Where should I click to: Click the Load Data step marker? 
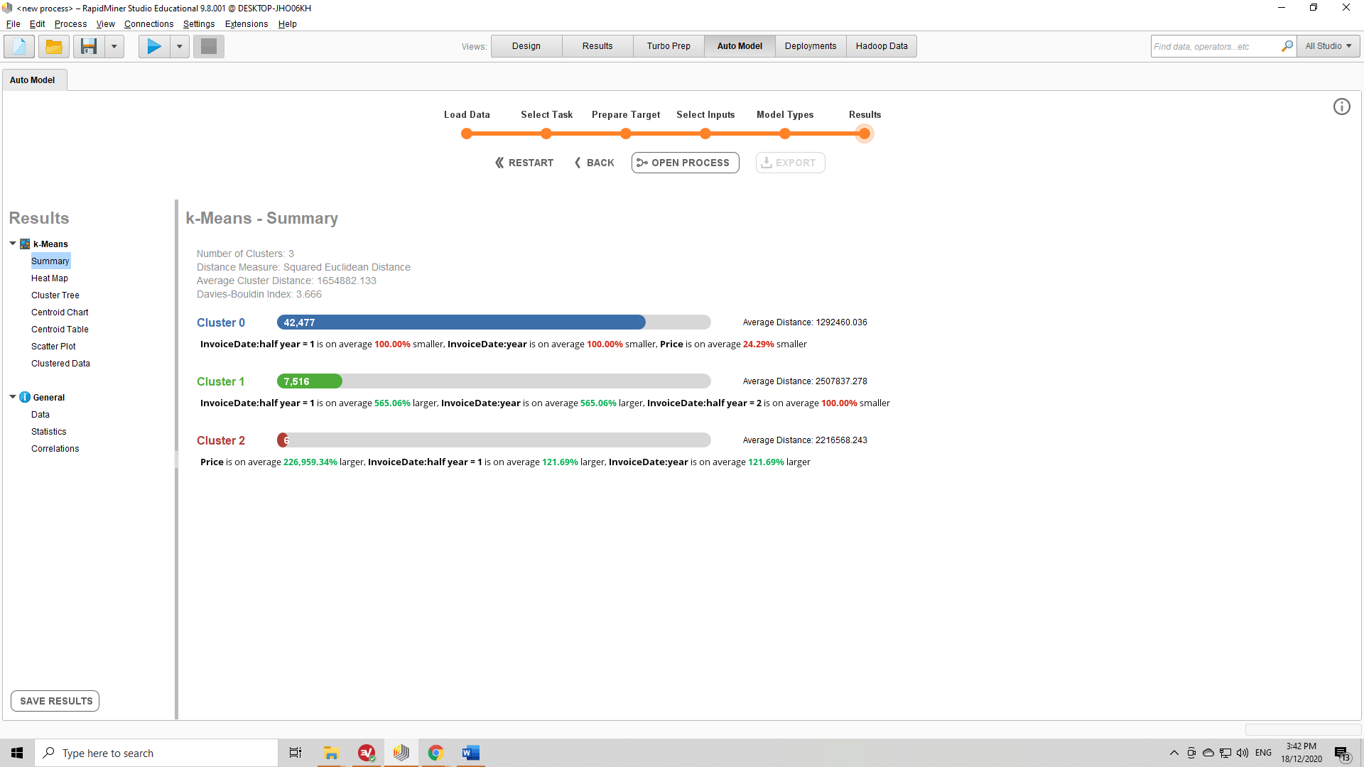(x=467, y=134)
